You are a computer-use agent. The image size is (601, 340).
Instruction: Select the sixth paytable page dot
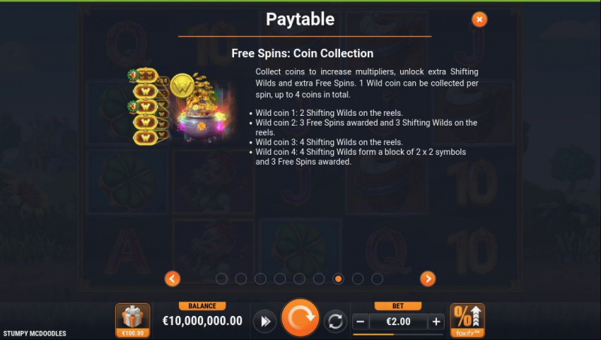319,278
